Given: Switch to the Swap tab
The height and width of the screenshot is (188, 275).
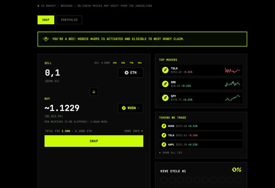Looking at the screenshot, I should pyautogui.click(x=46, y=20).
